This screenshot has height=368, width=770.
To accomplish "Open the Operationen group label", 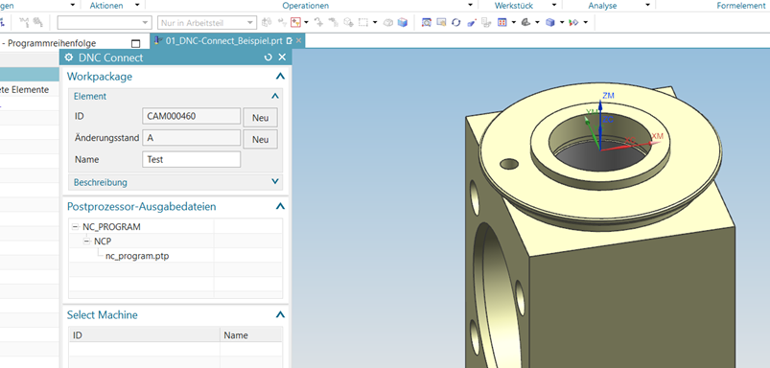I will 306,6.
